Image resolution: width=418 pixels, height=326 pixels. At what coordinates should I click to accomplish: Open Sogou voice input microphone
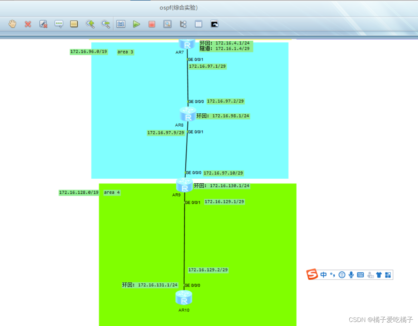pyautogui.click(x=351, y=275)
